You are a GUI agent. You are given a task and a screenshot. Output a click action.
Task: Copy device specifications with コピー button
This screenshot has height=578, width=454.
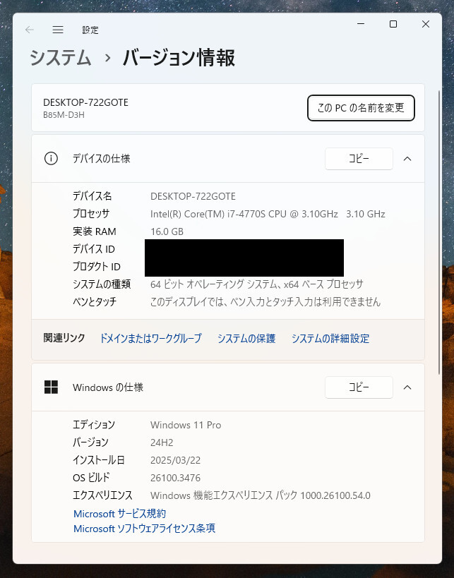click(x=359, y=159)
